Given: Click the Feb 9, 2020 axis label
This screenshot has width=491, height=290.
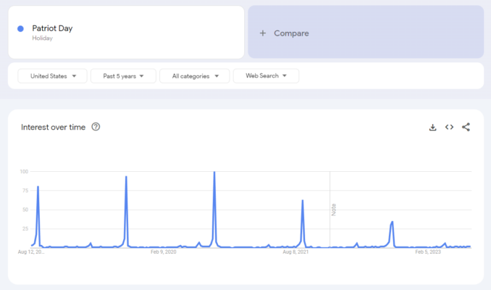Looking at the screenshot, I should [x=163, y=252].
